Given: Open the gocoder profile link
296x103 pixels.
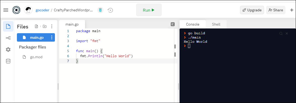Looking at the screenshot, I should tap(42, 10).
